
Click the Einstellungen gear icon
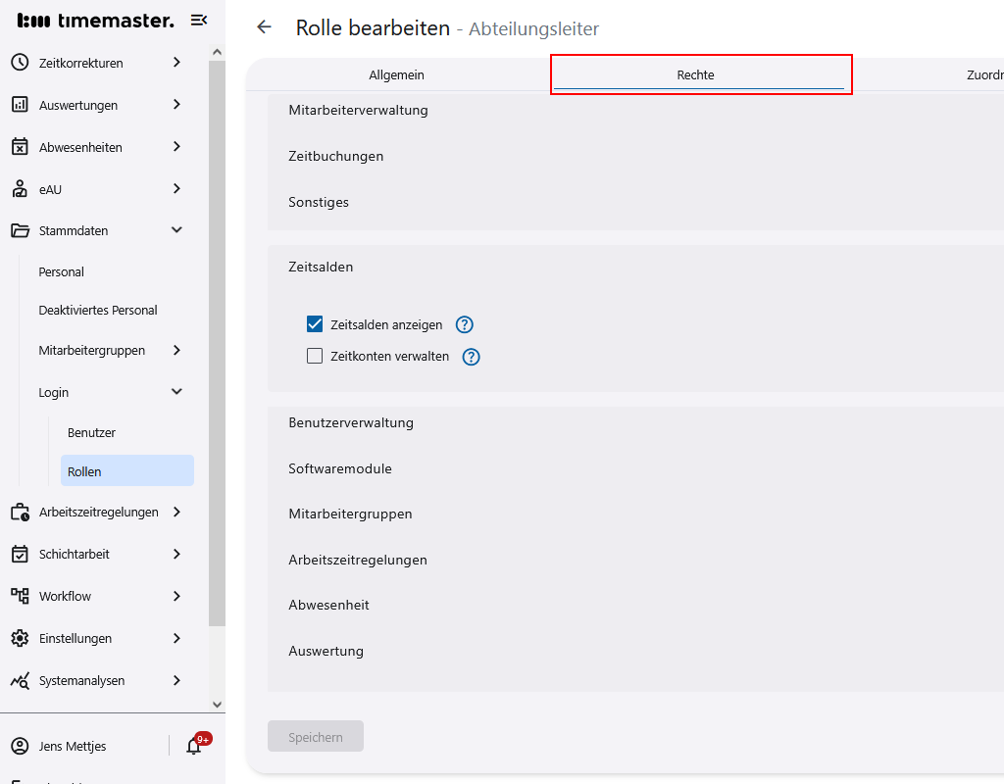point(20,638)
